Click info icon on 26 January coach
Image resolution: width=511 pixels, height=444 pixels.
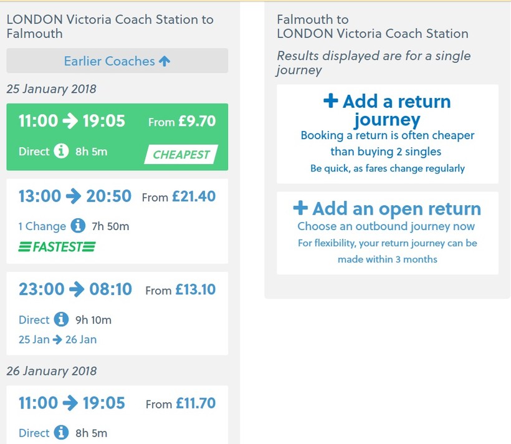(x=60, y=432)
